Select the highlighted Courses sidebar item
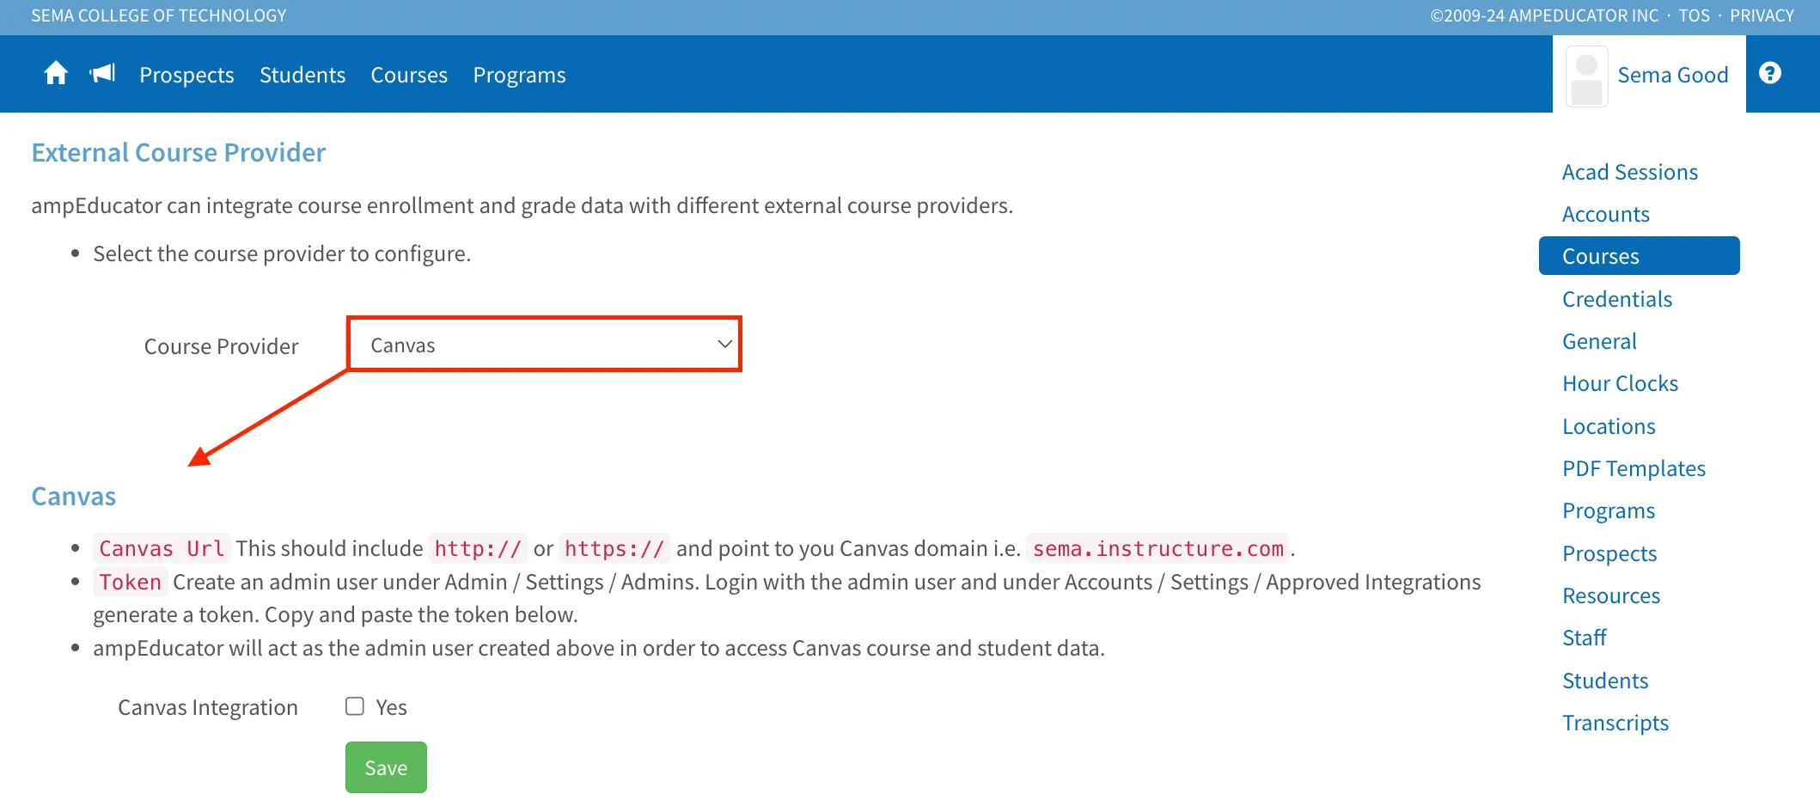The width and height of the screenshot is (1820, 806). [x=1639, y=256]
